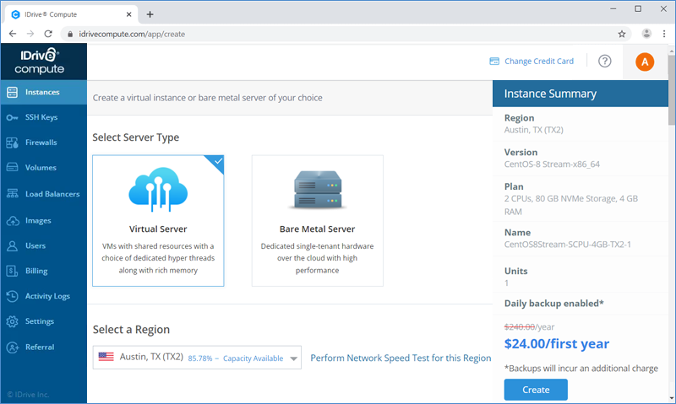Click the Daily backup enabled* text
This screenshot has width=676, height=404.
(x=554, y=304)
